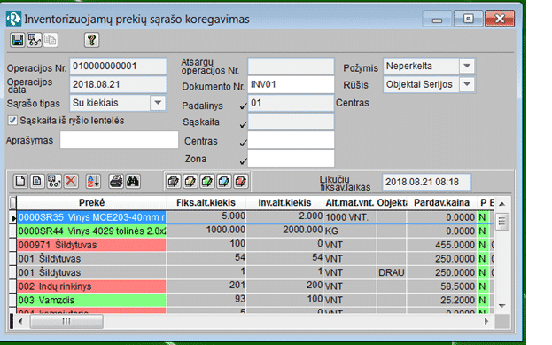Delete row with the red X icon

coord(70,182)
